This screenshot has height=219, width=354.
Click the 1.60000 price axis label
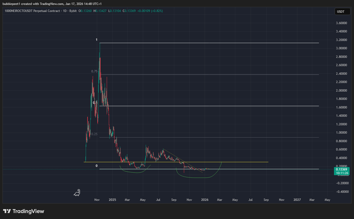click(341, 107)
